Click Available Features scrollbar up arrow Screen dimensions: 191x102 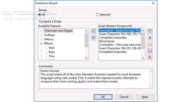point(86,31)
